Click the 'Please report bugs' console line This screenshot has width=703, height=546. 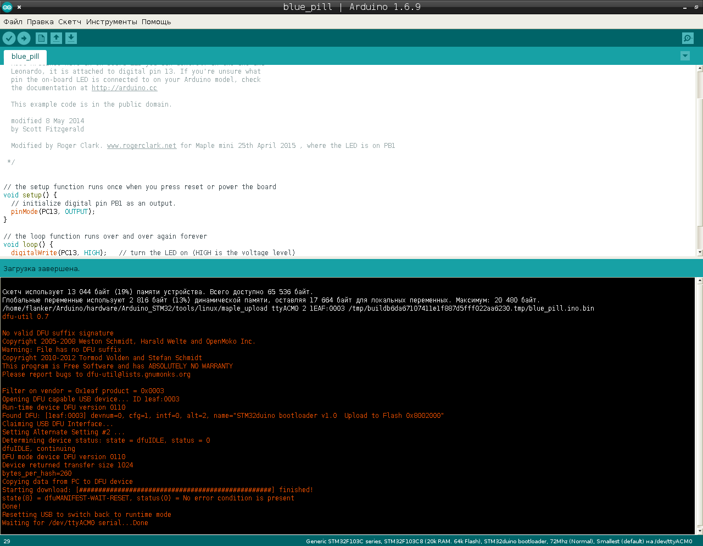pyautogui.click(x=96, y=374)
